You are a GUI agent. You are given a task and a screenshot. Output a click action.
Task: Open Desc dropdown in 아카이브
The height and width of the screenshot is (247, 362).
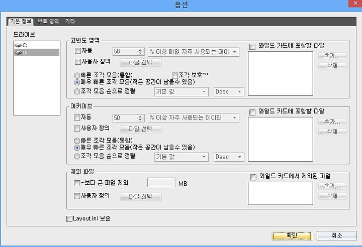tap(229, 157)
